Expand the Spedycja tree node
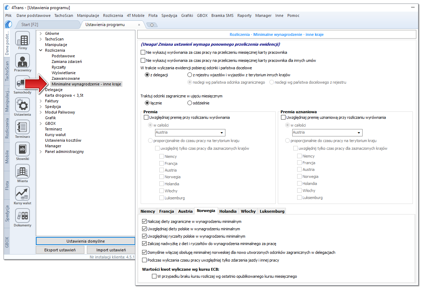422x289 pixels. click(41, 107)
